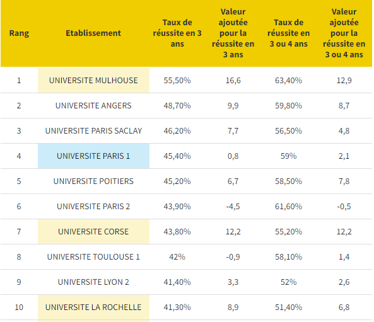Click Valeur ajoutée pour la réussite en 3 ans header

click(x=233, y=33)
